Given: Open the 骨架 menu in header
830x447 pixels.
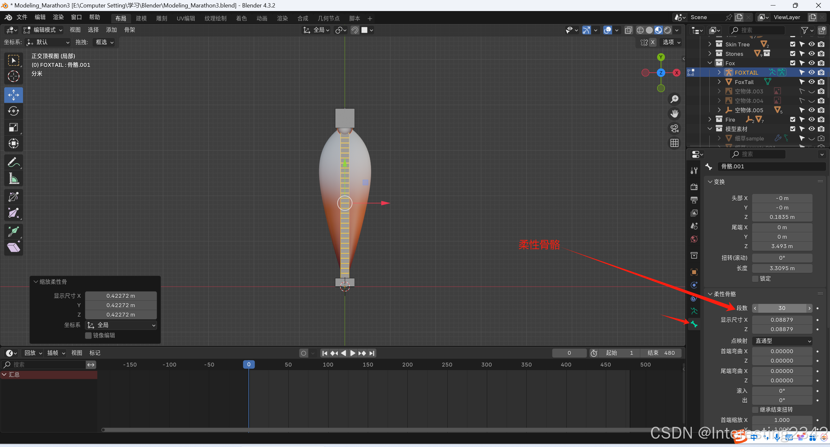Looking at the screenshot, I should [129, 30].
